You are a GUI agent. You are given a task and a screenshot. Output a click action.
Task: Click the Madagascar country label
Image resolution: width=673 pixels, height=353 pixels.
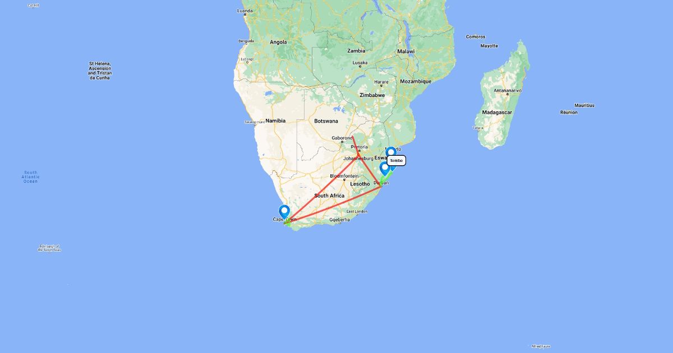tap(497, 112)
